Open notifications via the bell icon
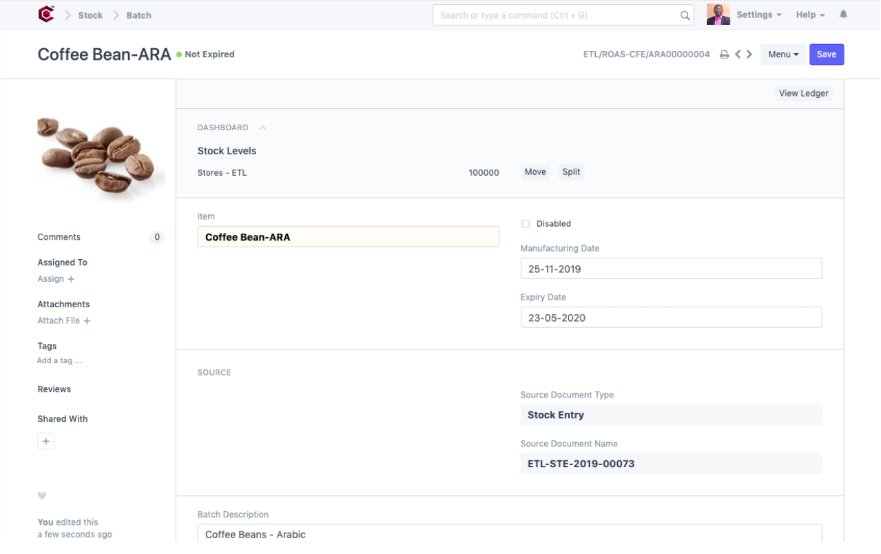881x554 pixels. coord(843,14)
